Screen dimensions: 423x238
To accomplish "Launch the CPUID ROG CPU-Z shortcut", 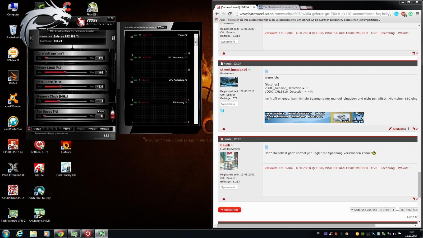I will (13, 192).
